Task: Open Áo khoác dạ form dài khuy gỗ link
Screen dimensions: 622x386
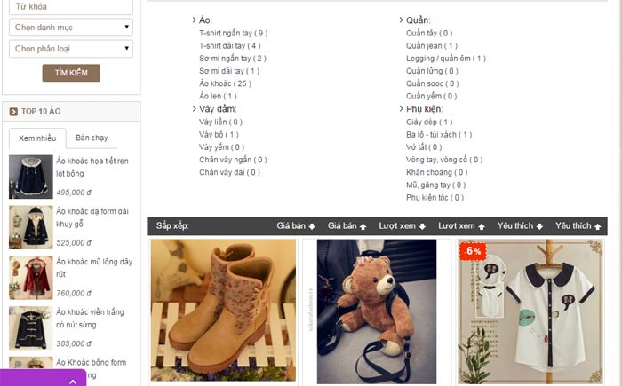Action: [x=92, y=217]
